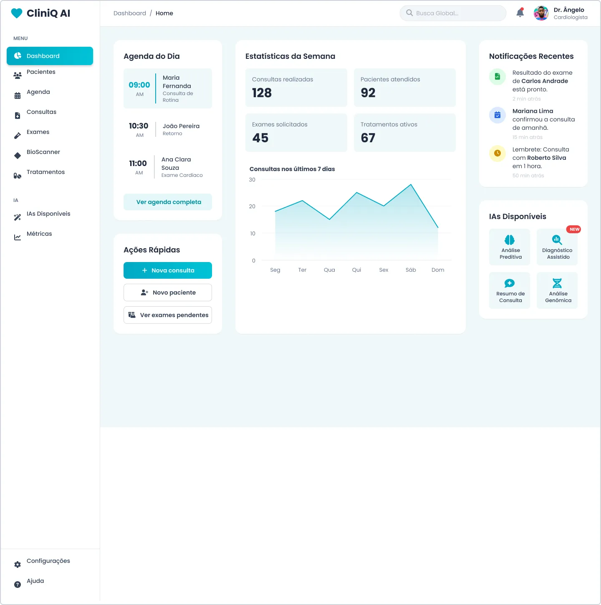Select the Resumo de Consulta chat icon
Screen dimensions: 601x605
pyautogui.click(x=510, y=283)
